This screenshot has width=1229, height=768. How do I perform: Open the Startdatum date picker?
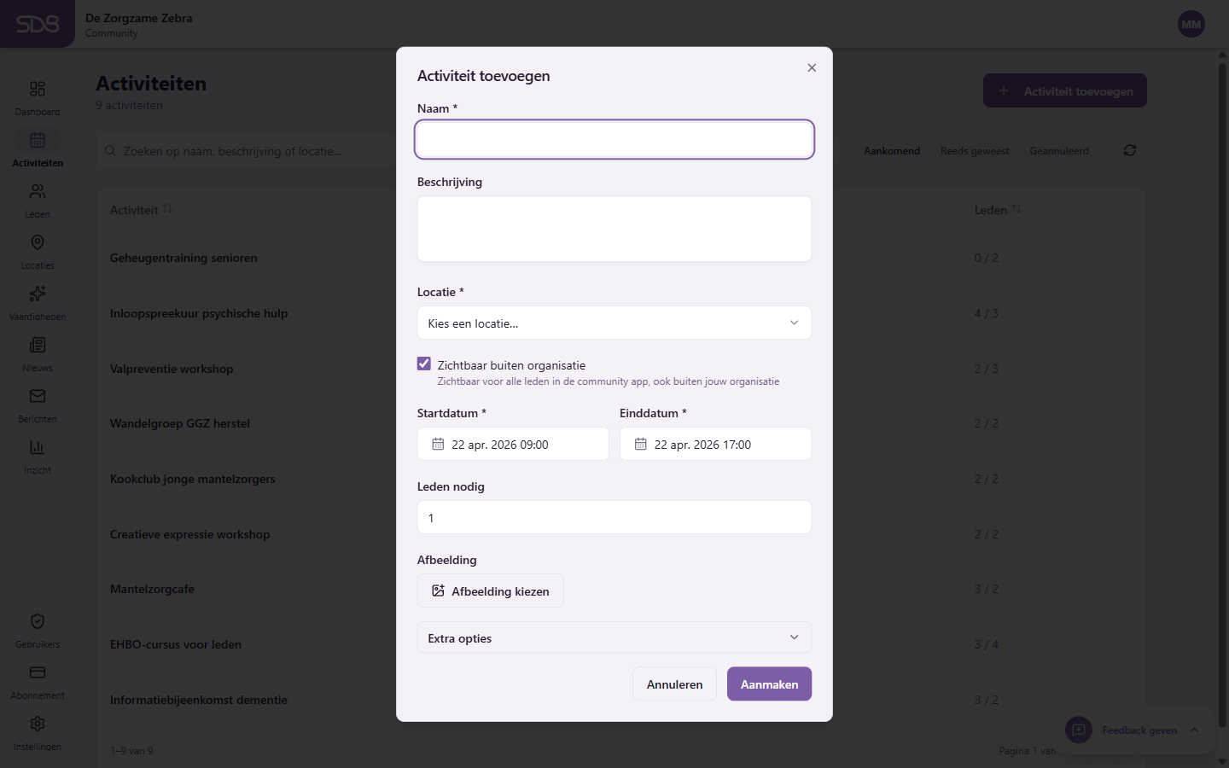513,445
